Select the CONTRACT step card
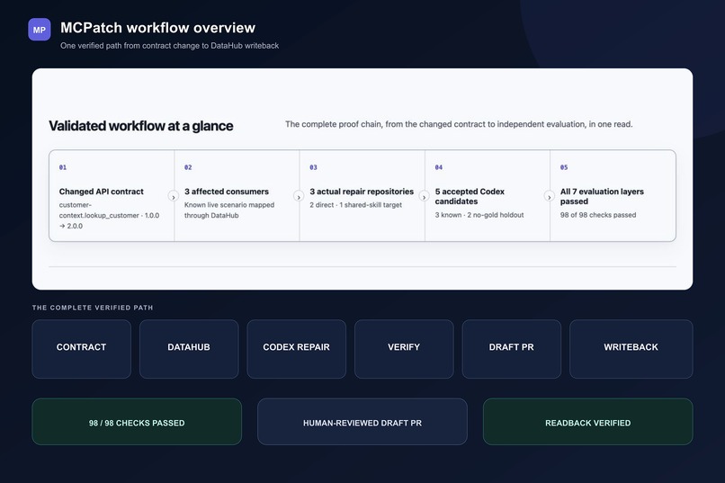The width and height of the screenshot is (725, 483). click(81, 349)
